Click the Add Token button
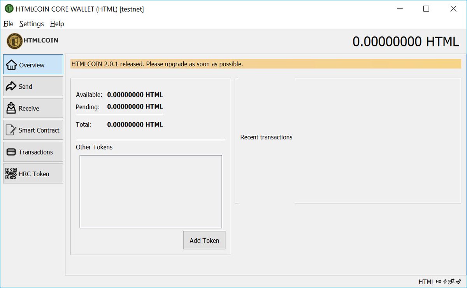This screenshot has width=467, height=288. (x=204, y=240)
